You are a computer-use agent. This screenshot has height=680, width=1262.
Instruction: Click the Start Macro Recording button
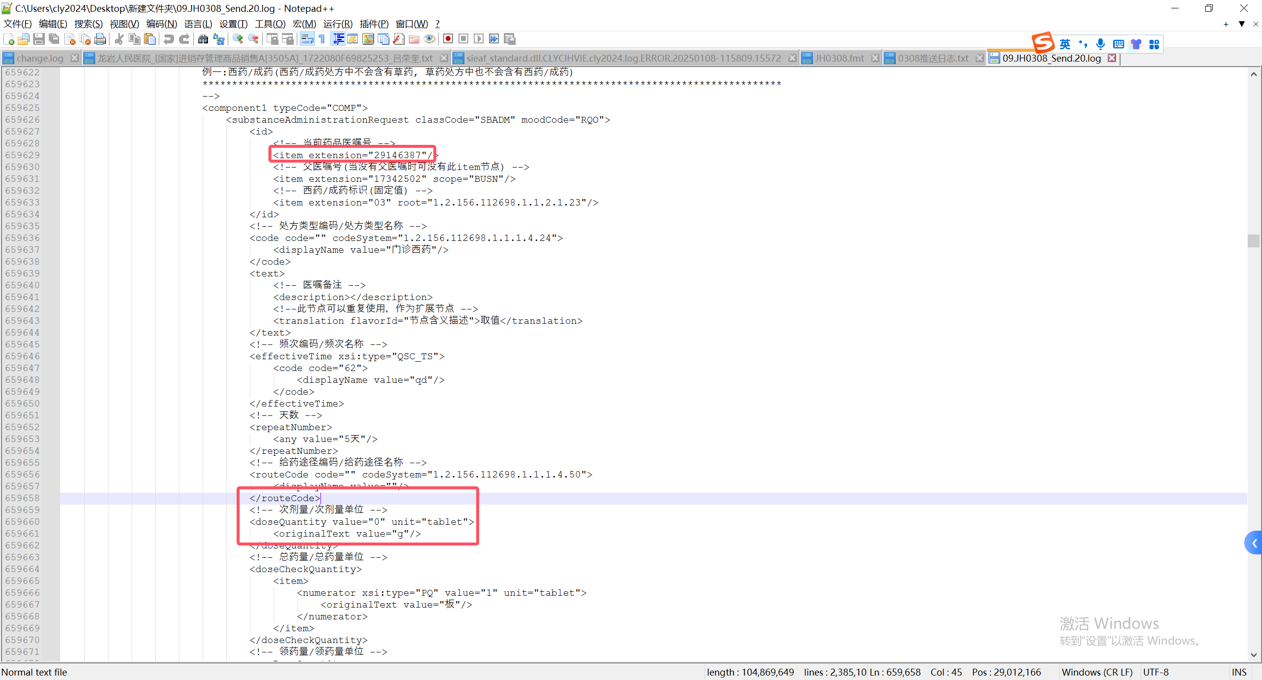click(448, 39)
